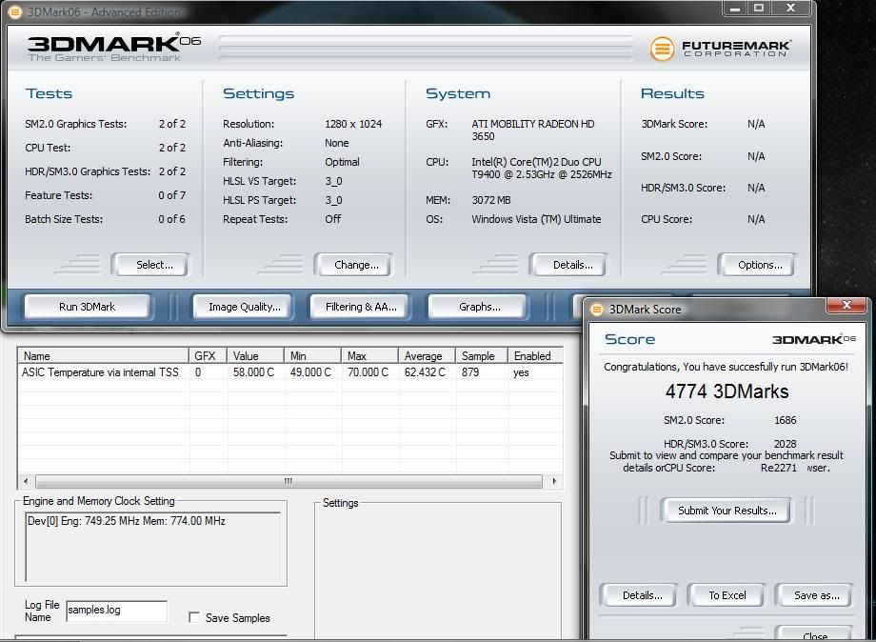Open settings with the Change... button
Image resolution: width=876 pixels, height=642 pixels.
coord(353,265)
